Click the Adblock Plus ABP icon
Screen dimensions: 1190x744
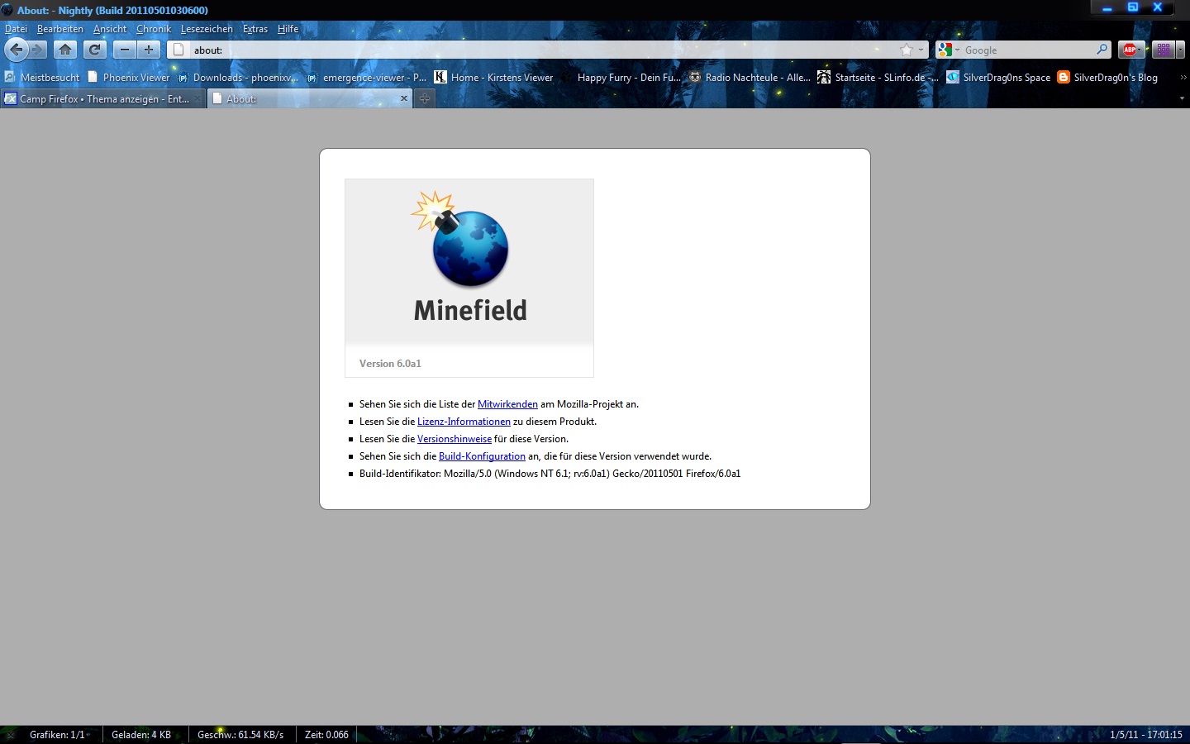1129,50
